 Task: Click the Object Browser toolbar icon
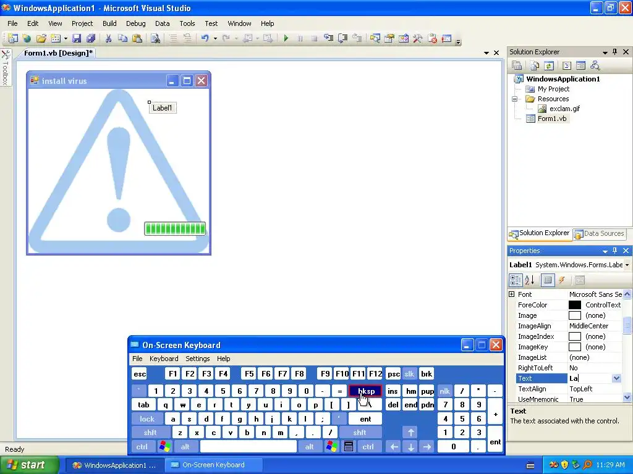(x=403, y=38)
